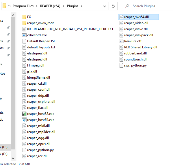This screenshot has height=167, width=173.
Task: Click the Plugins breadcrumb segment
Action: click(x=72, y=6)
